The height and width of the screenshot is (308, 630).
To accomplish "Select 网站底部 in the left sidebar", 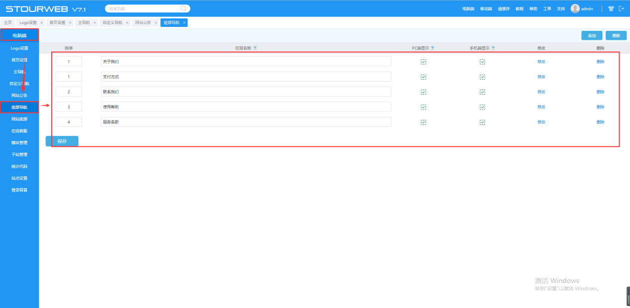I will (19, 119).
